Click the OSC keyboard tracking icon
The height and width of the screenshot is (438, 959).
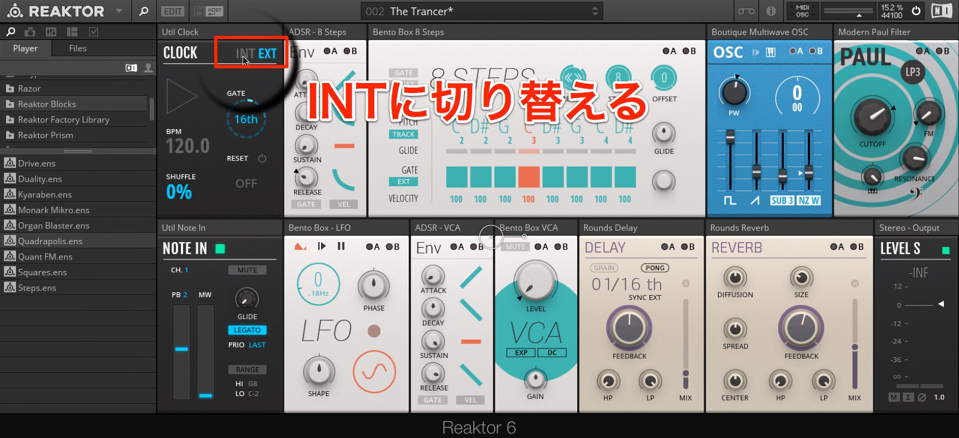pos(771,52)
